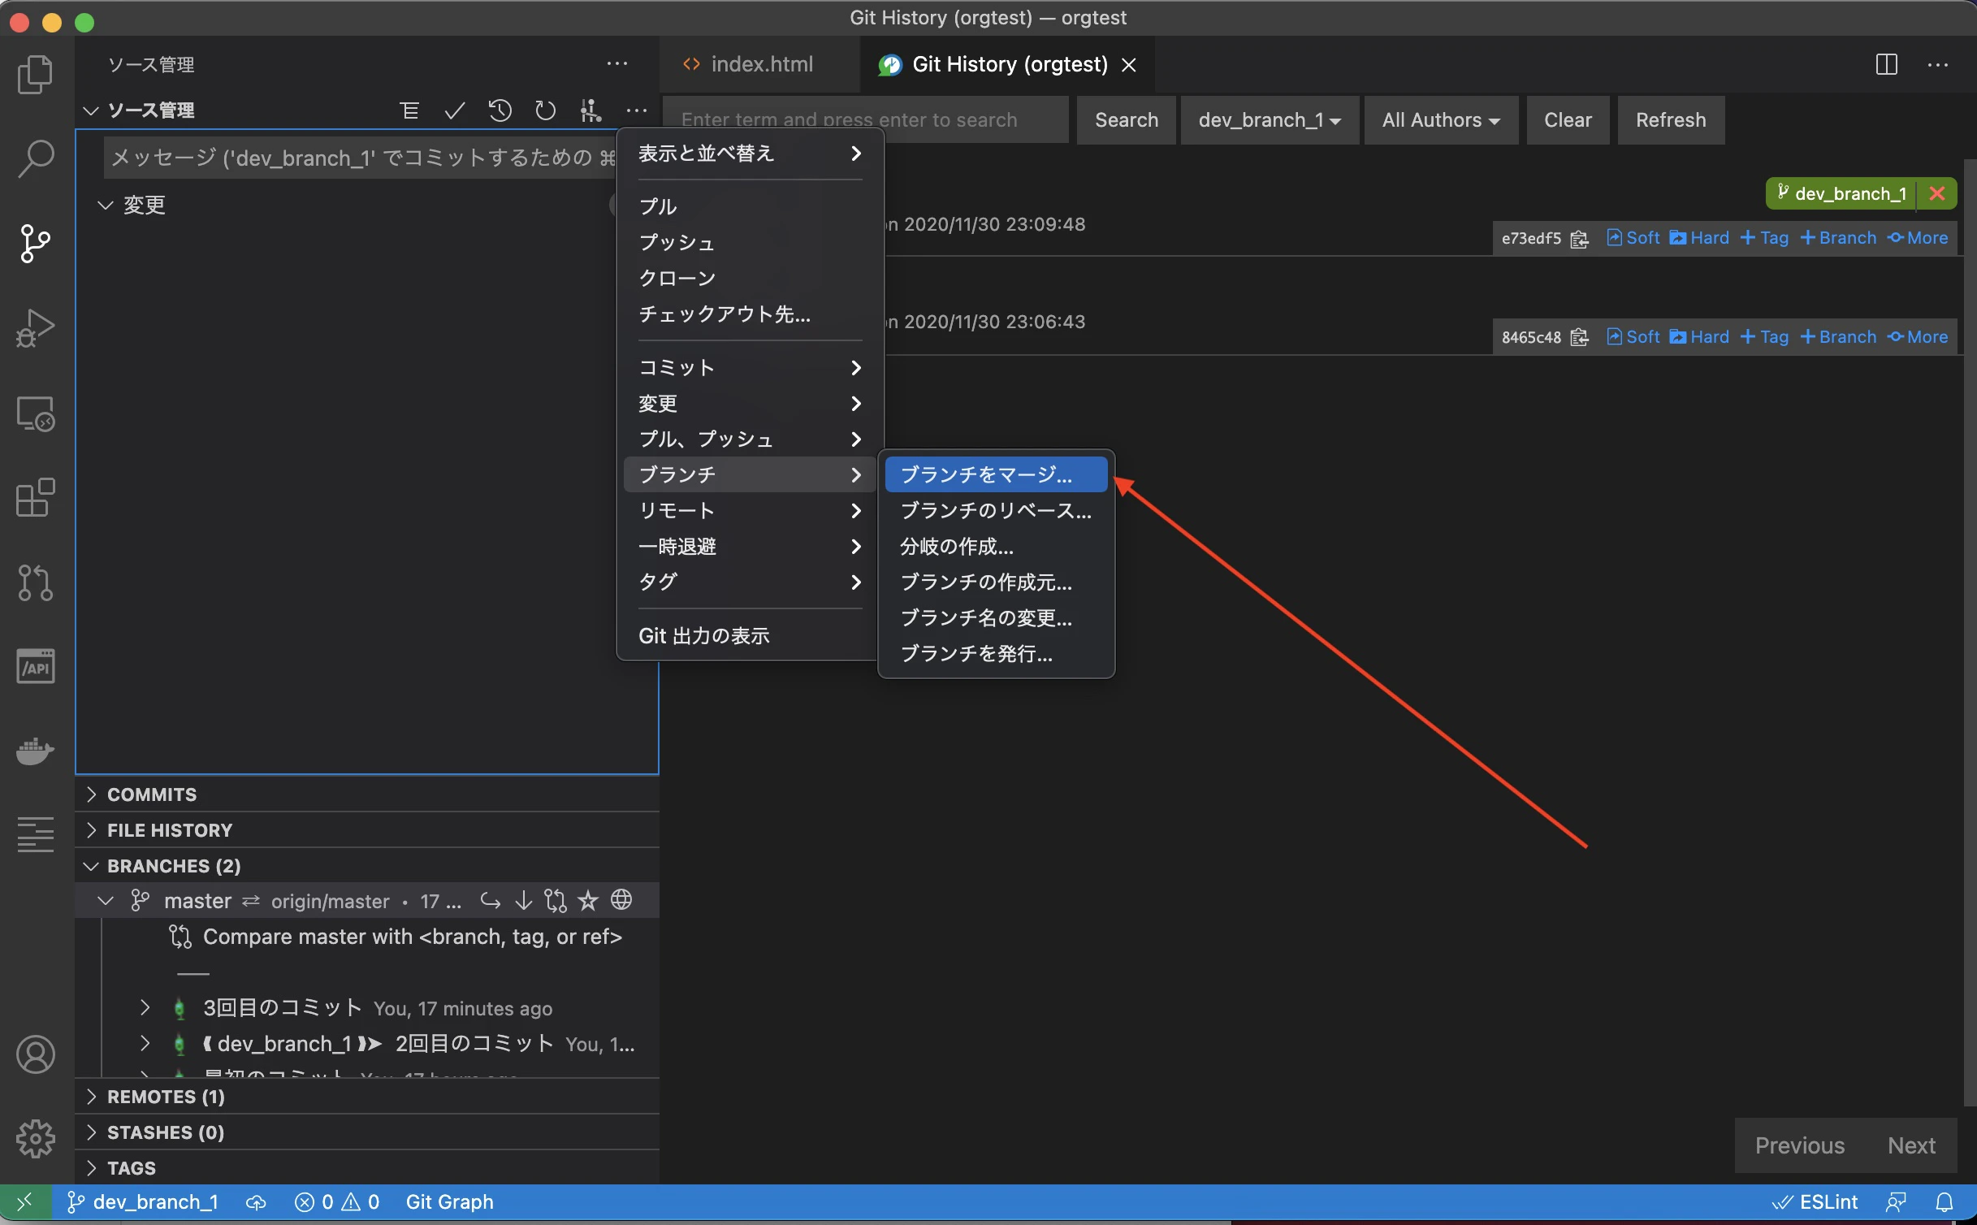Expand the COMMITS section

tap(366, 794)
